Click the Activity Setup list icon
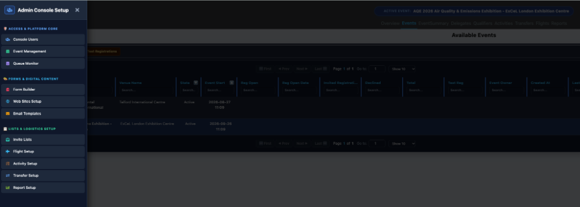Image resolution: width=580 pixels, height=207 pixels. [8, 164]
